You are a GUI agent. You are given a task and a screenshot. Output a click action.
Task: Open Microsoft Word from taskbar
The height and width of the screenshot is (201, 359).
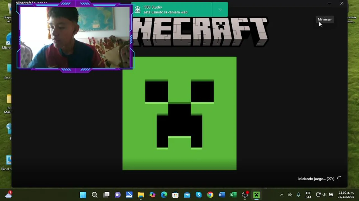222,195
